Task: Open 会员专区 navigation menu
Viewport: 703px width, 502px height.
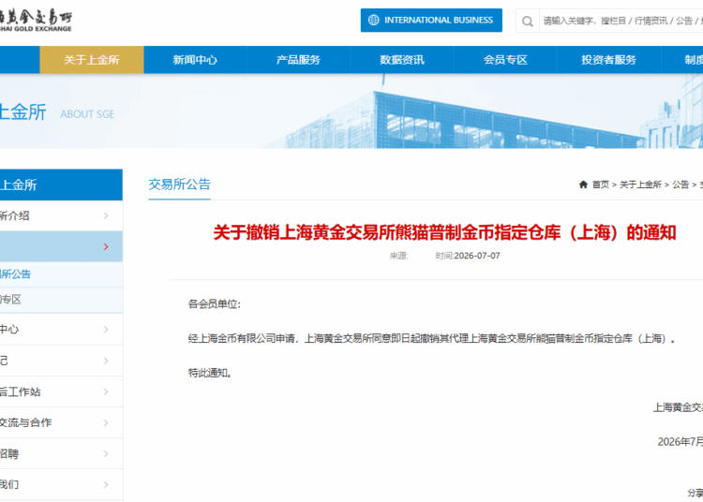Action: click(x=505, y=60)
